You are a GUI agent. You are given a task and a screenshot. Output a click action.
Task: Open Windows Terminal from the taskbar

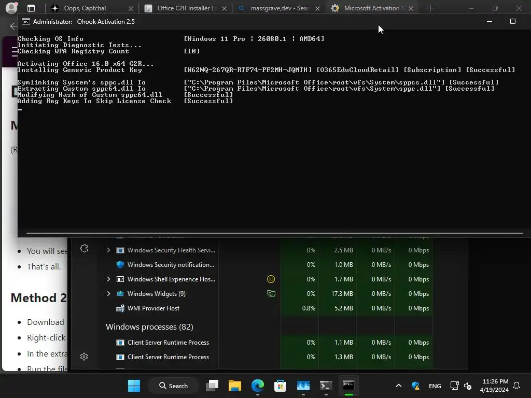tap(326, 386)
